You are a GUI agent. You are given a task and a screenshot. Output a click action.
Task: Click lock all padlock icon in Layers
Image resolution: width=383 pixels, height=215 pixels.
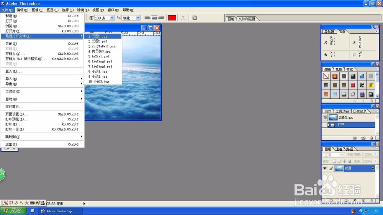[x=350, y=161]
